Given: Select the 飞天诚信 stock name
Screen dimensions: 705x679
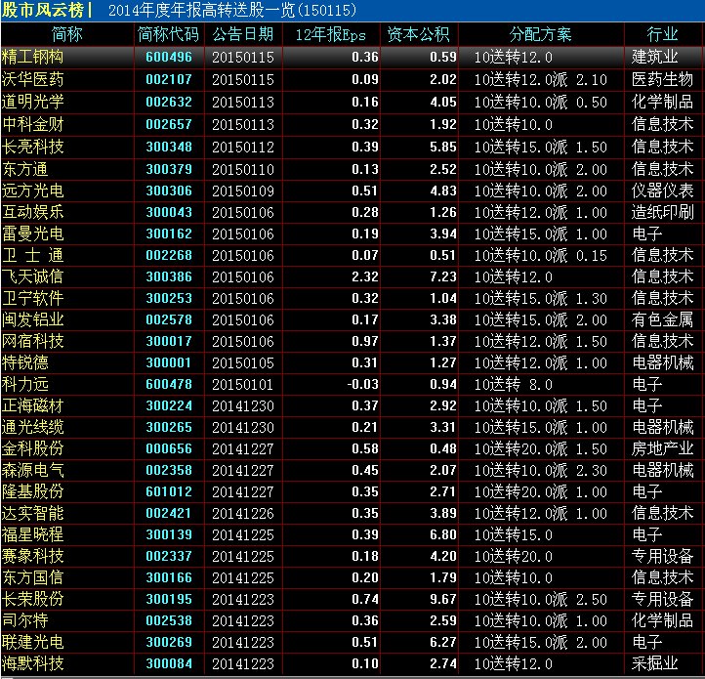Looking at the screenshot, I should (x=33, y=276).
